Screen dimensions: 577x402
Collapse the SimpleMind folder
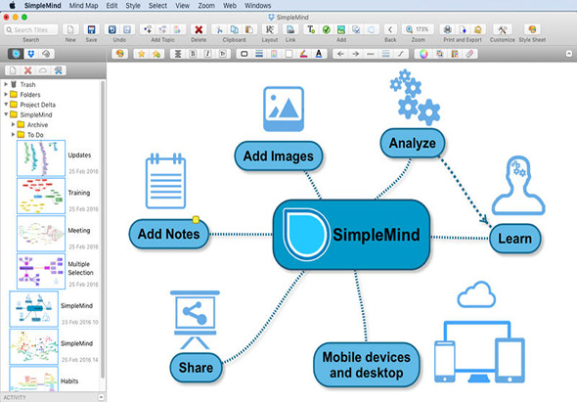pyautogui.click(x=6, y=114)
